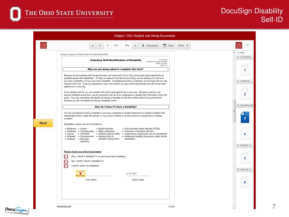289x217 pixels.
Task: Download the document
Action: tap(150, 45)
